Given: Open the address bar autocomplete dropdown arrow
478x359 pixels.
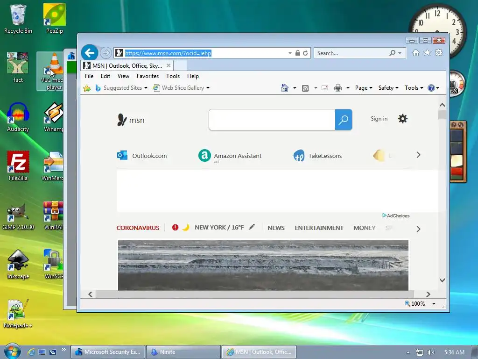Looking at the screenshot, I should tap(290, 53).
